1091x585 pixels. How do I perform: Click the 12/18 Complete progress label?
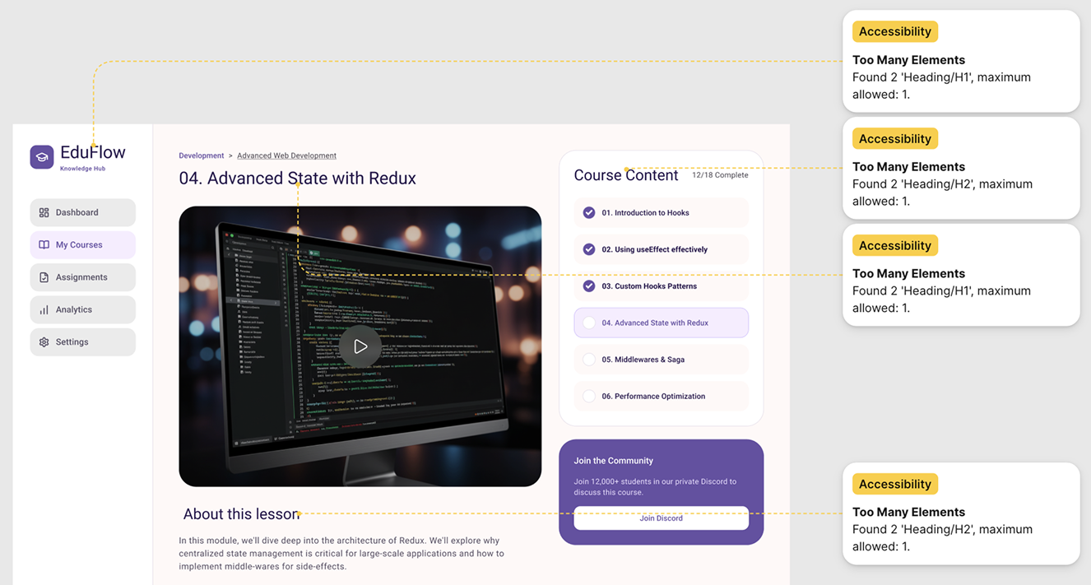pyautogui.click(x=720, y=175)
